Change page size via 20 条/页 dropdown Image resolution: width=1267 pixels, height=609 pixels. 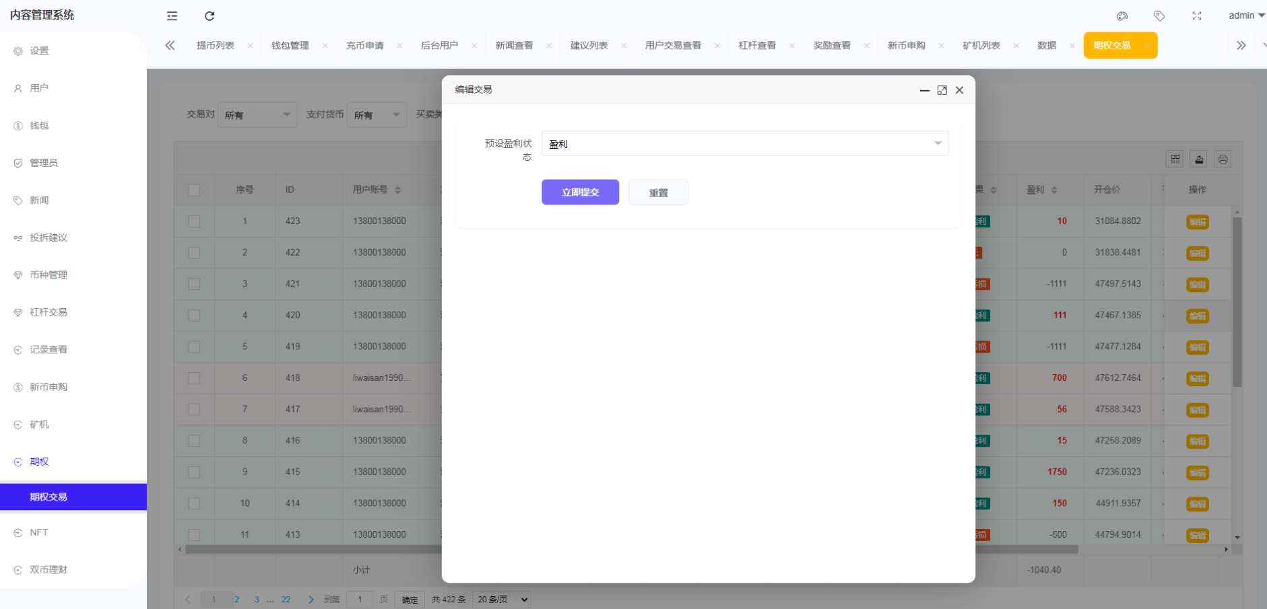click(501, 599)
